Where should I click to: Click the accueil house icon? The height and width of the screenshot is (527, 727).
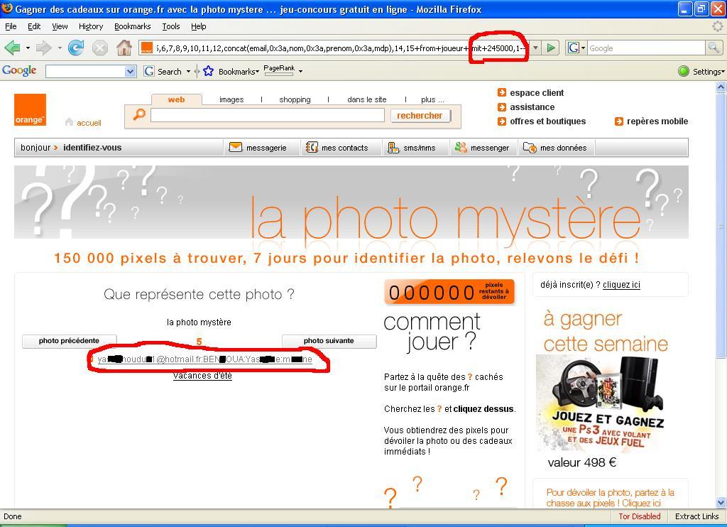(x=69, y=122)
